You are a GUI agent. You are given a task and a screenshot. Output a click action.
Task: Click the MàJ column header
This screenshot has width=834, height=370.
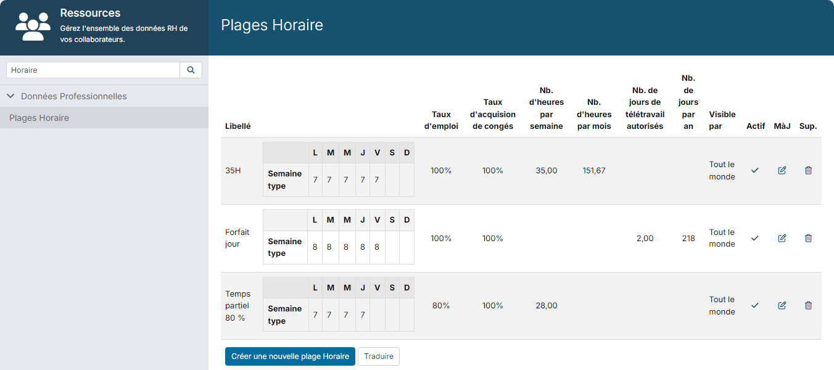(782, 126)
